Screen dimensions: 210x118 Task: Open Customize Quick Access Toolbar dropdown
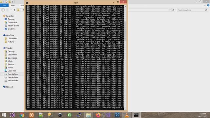tap(12, 2)
